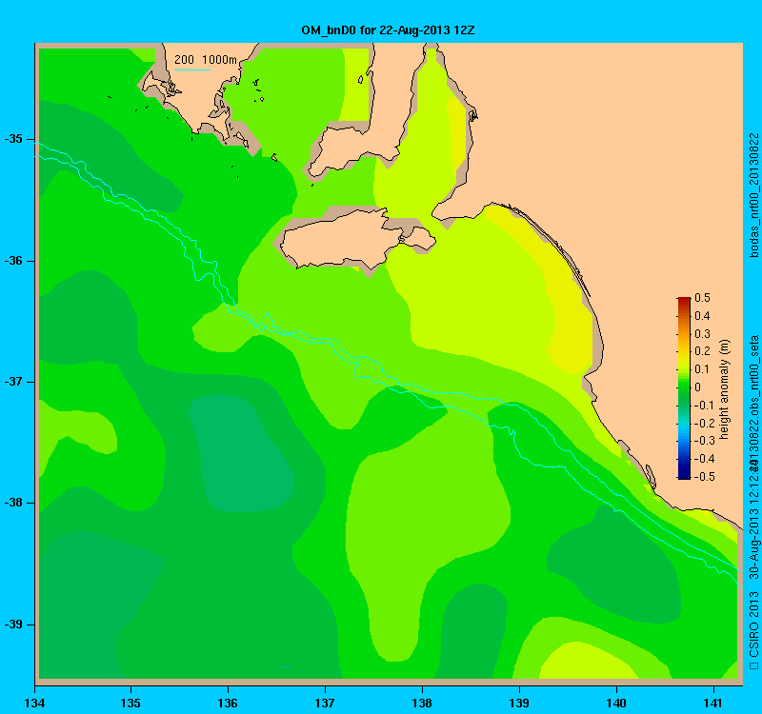The image size is (762, 714).
Task: Pick the longitude tick label 137
Action: [325, 704]
